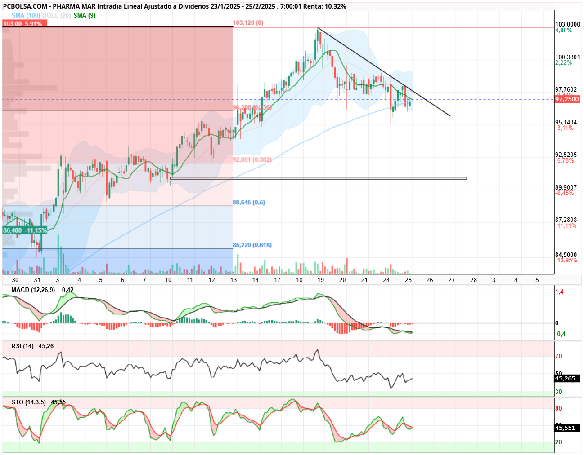Image resolution: width=584 pixels, height=455 pixels.
Task: Open the RSI (14) indicator label
Action: point(22,346)
